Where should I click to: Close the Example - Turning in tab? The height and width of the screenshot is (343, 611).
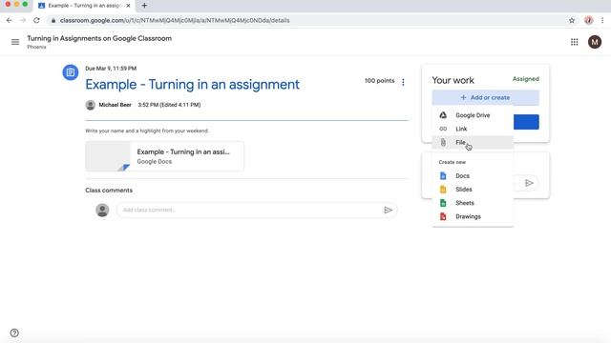pyautogui.click(x=128, y=6)
